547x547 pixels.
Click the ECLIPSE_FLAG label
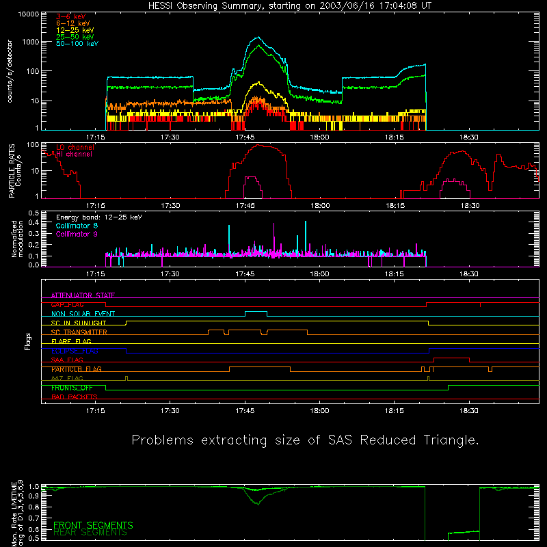point(75,351)
